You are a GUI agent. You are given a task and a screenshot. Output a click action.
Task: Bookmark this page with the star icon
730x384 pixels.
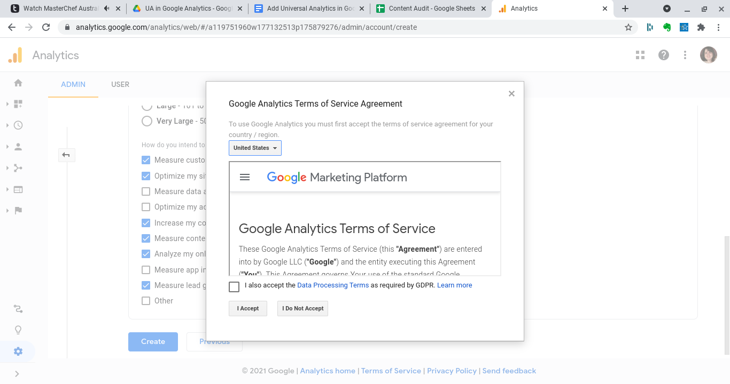point(628,27)
